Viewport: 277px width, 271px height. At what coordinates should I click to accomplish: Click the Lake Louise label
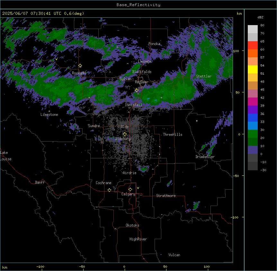tap(6, 156)
